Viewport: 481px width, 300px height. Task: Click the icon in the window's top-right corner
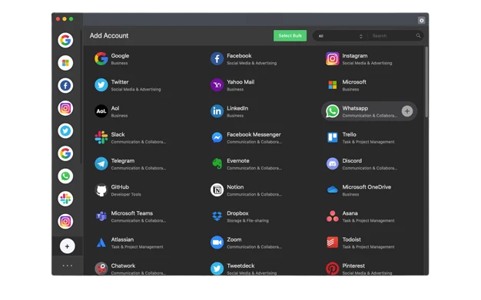click(x=422, y=20)
